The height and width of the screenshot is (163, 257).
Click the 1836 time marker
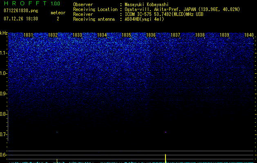click(151, 35)
